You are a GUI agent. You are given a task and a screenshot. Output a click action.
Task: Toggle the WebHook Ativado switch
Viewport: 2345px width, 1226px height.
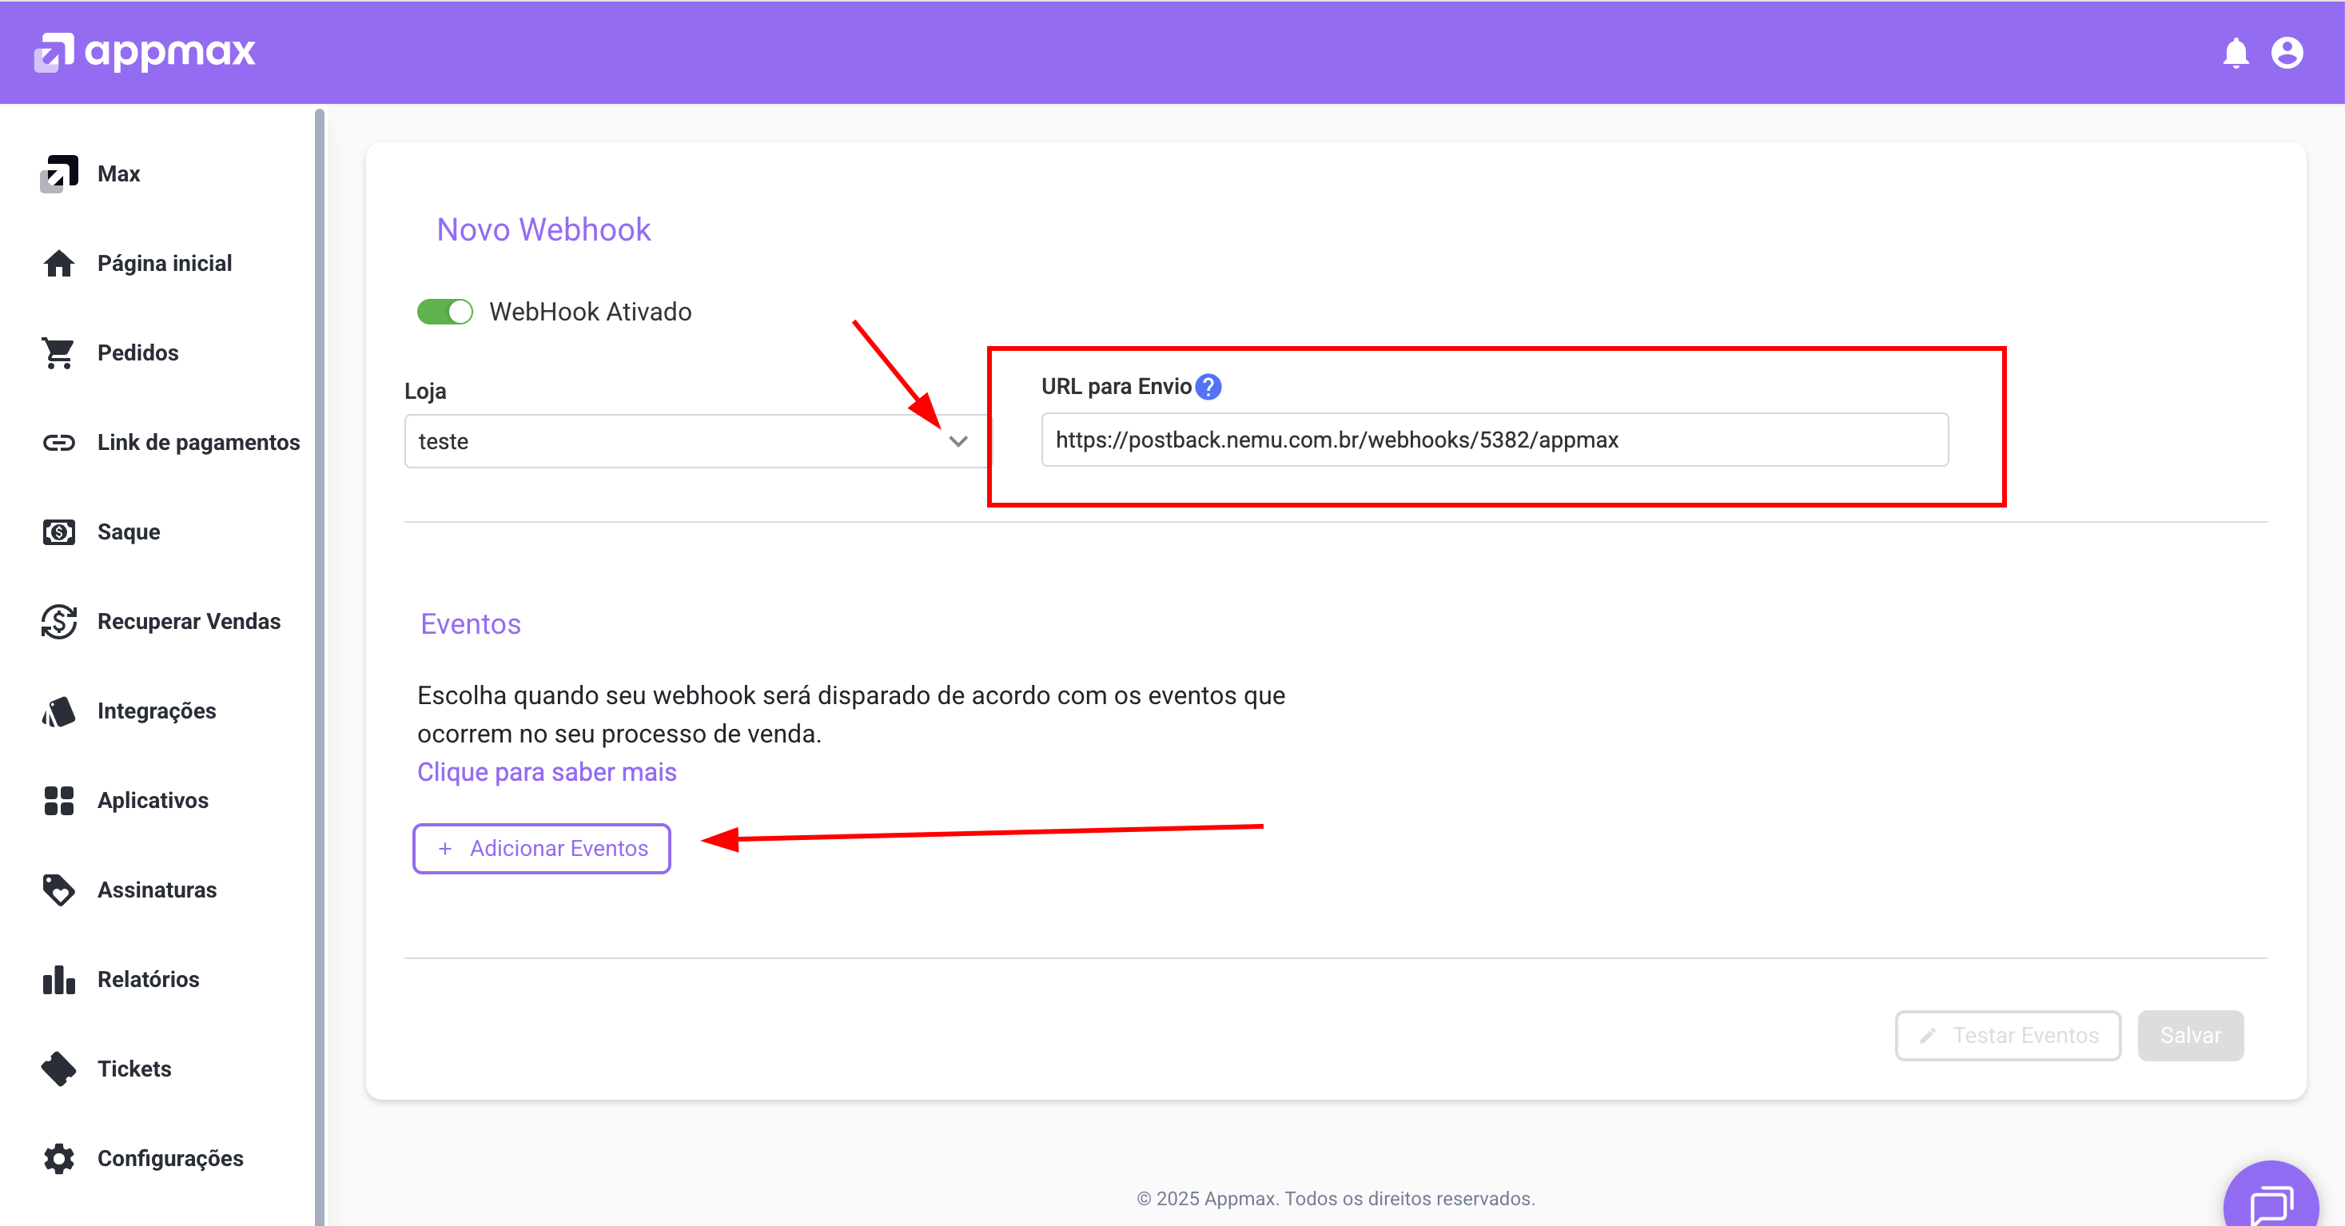coord(444,312)
